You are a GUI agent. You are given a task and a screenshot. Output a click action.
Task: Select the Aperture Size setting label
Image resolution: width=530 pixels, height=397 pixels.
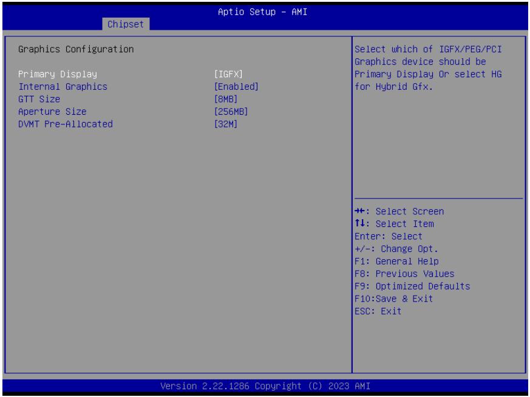[52, 112]
